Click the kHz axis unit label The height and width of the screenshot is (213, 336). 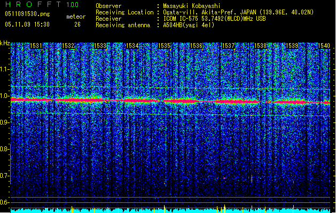pyautogui.click(x=5, y=43)
